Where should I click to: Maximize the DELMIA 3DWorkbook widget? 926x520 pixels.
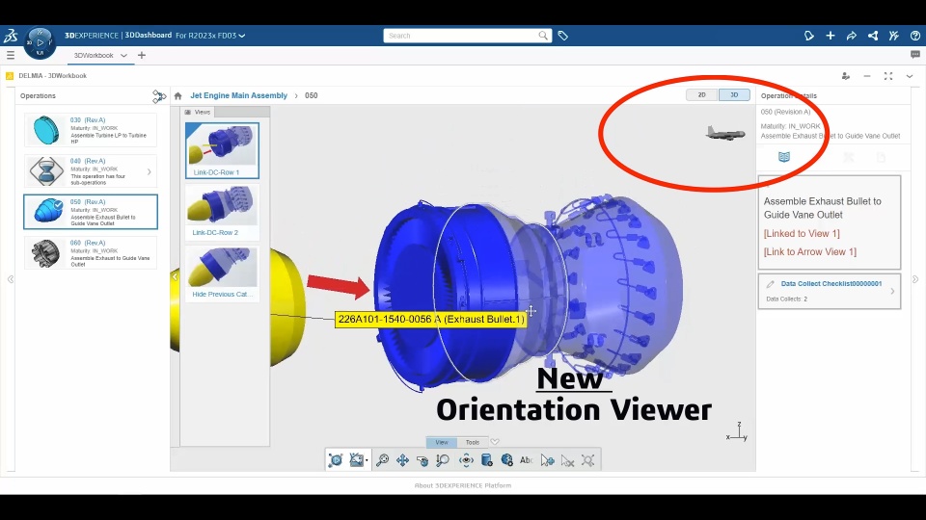pyautogui.click(x=888, y=76)
